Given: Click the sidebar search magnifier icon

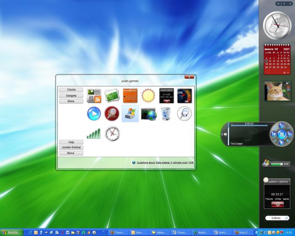Looking at the screenshot, I should click(287, 218).
